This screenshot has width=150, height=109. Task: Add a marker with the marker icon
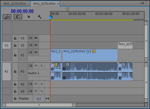[29, 17]
